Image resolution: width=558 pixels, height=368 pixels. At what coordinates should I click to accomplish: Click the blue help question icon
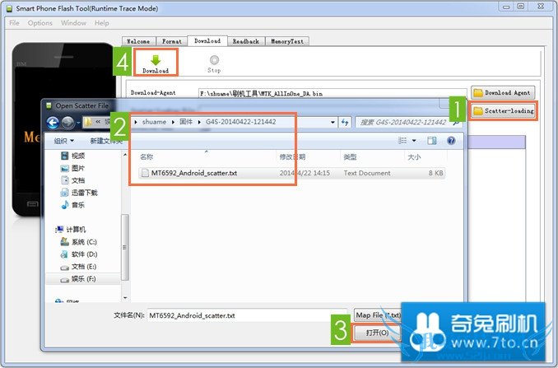click(x=451, y=141)
